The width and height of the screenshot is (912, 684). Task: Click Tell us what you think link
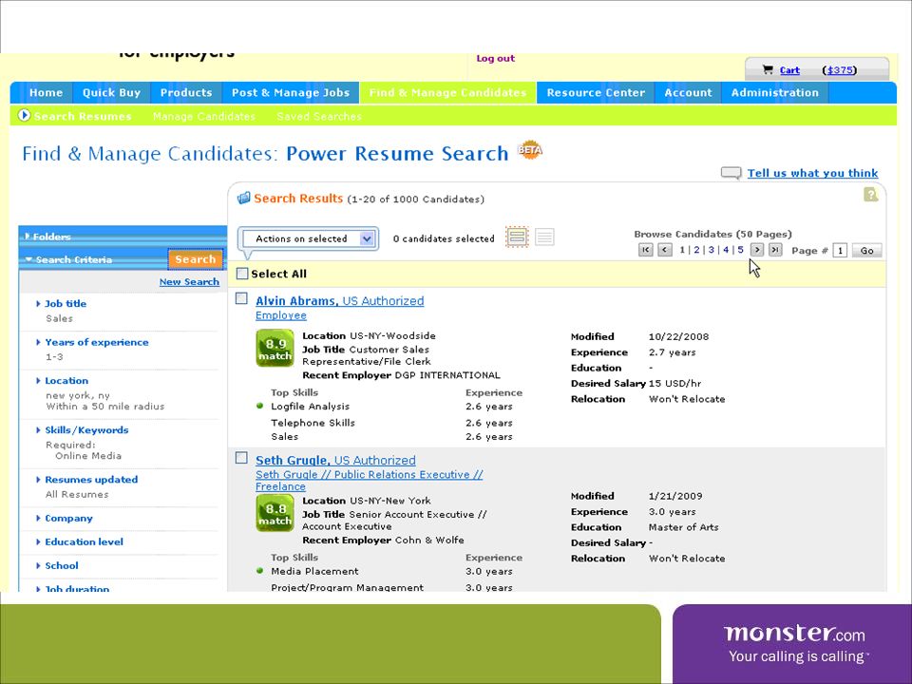(x=812, y=173)
